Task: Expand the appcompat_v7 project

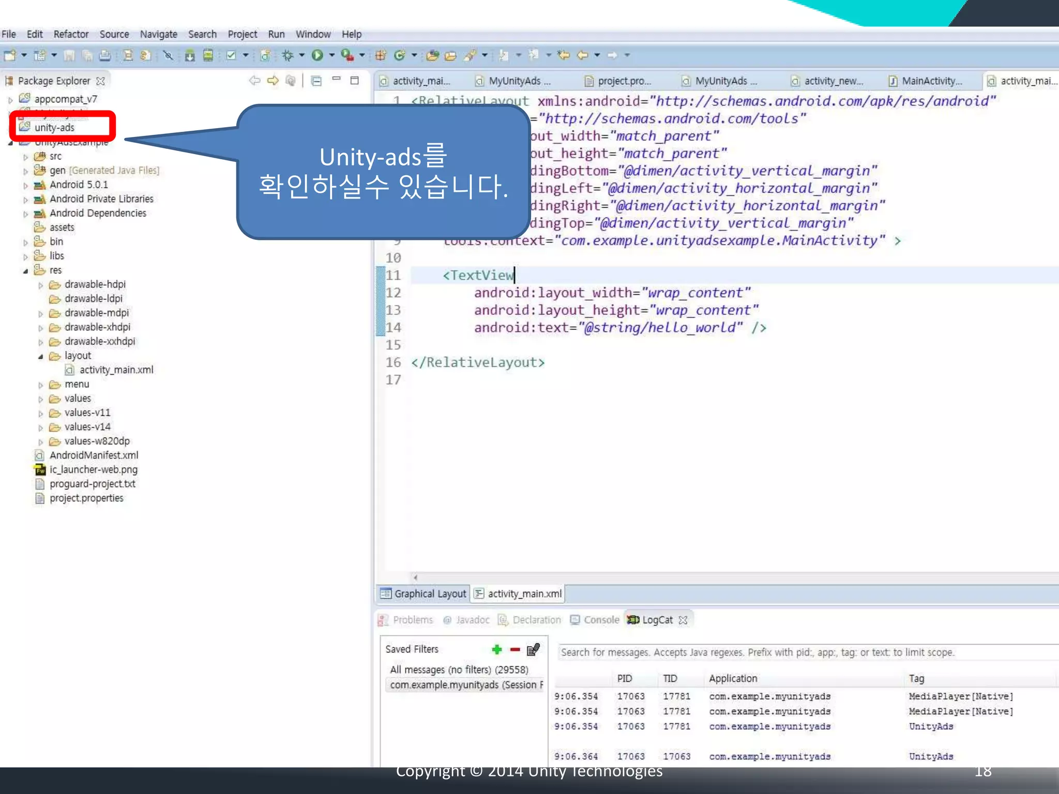Action: [10, 100]
